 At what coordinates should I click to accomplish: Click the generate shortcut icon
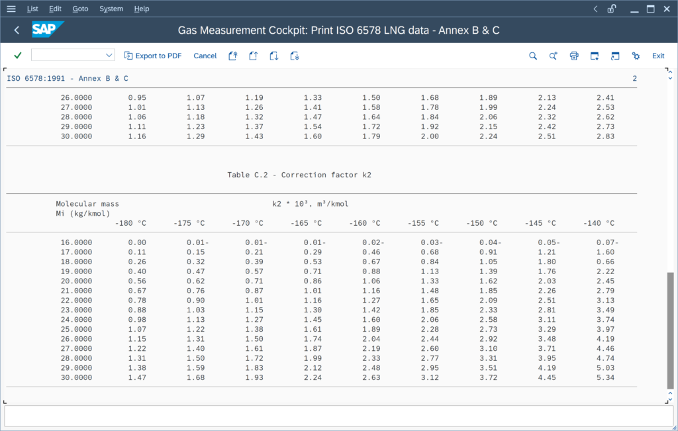click(615, 56)
